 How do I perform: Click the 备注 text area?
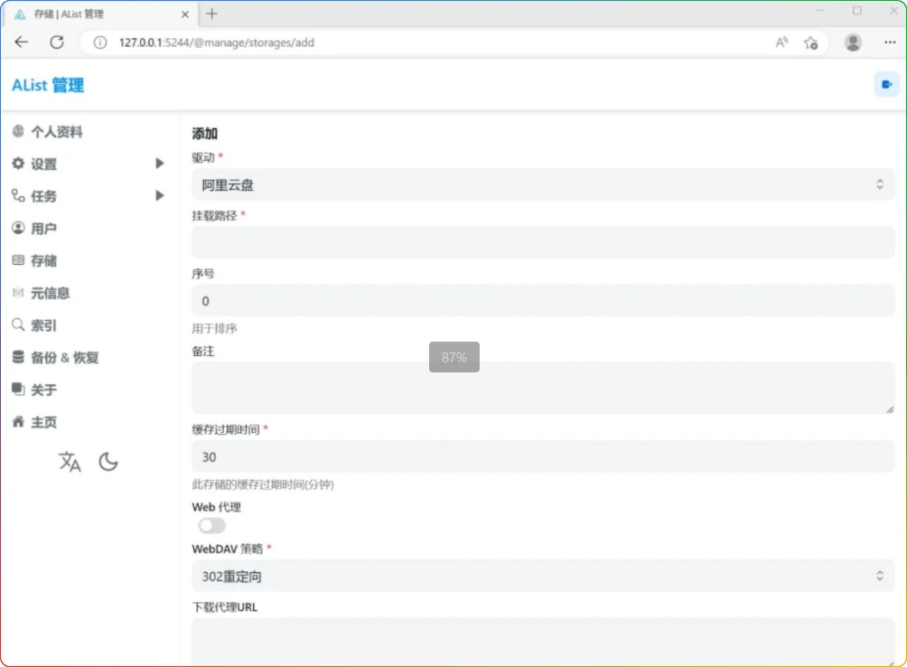543,388
